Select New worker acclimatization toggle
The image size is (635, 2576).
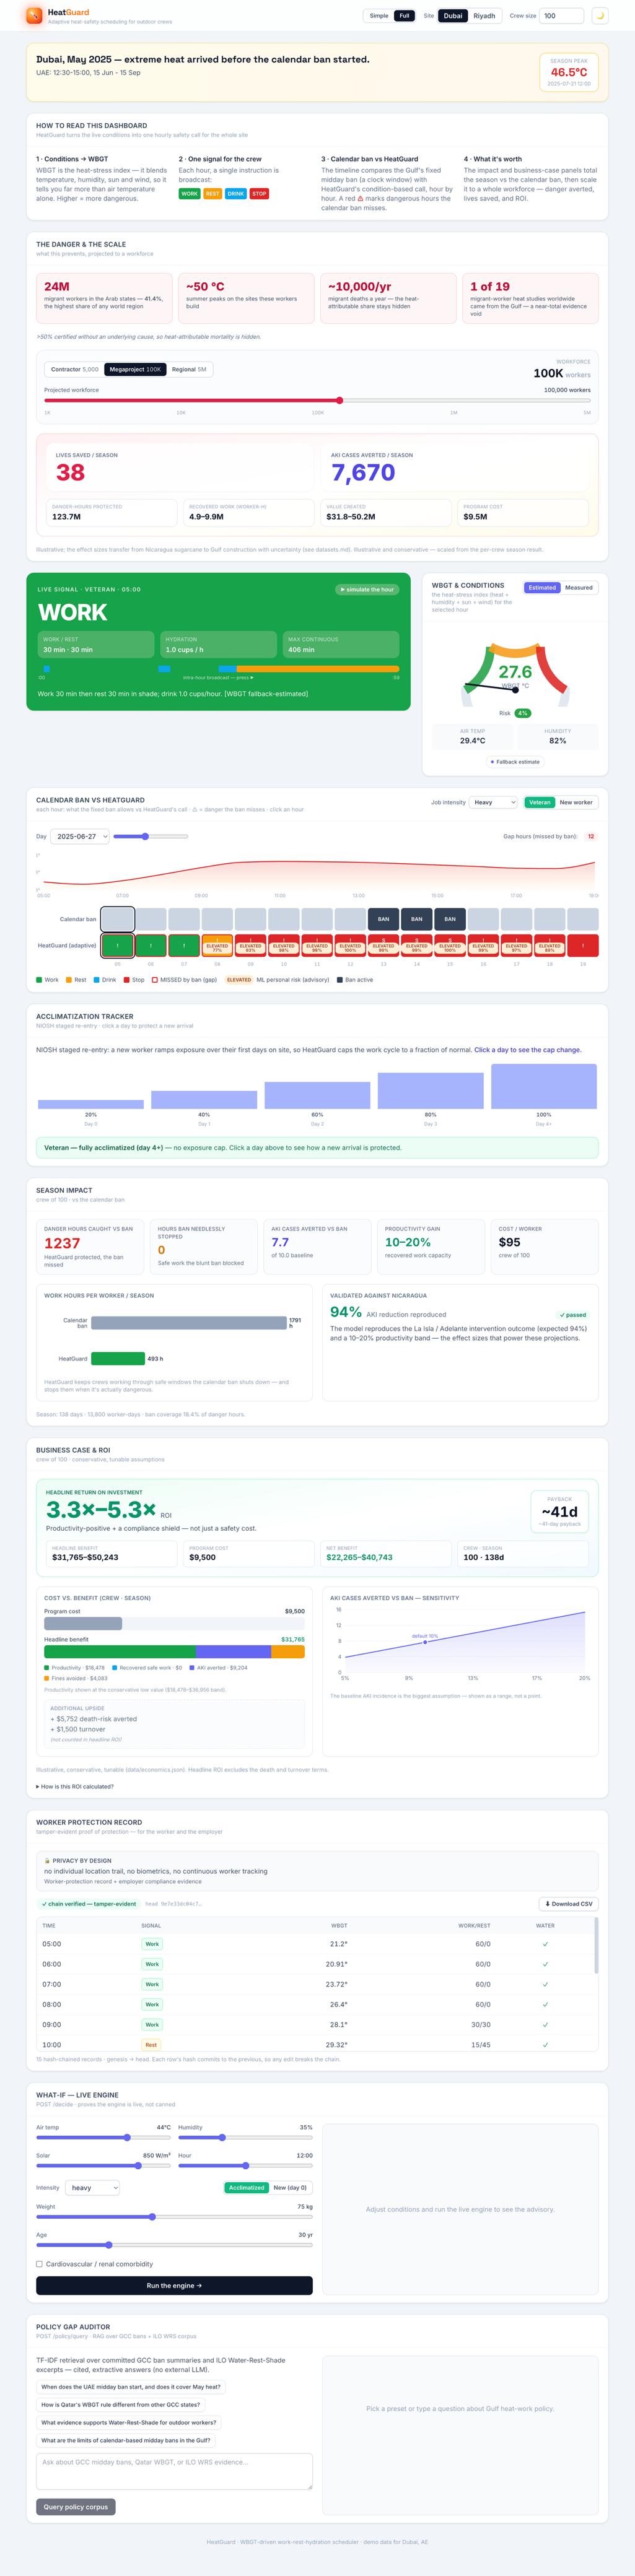pos(576,802)
